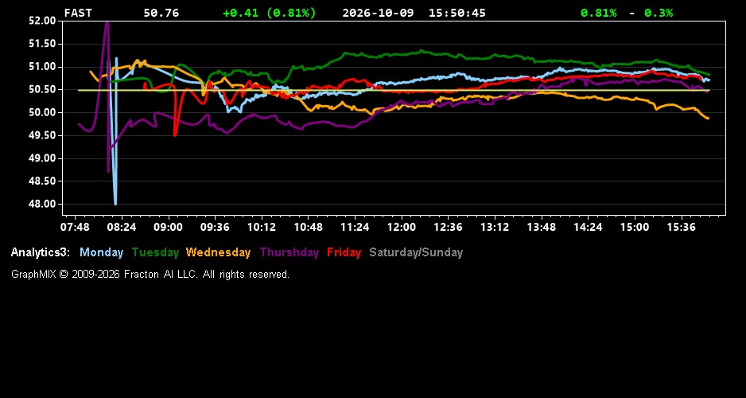Image resolution: width=746 pixels, height=398 pixels.
Task: Click the orange line's end point near 49.90
Action: click(x=708, y=118)
